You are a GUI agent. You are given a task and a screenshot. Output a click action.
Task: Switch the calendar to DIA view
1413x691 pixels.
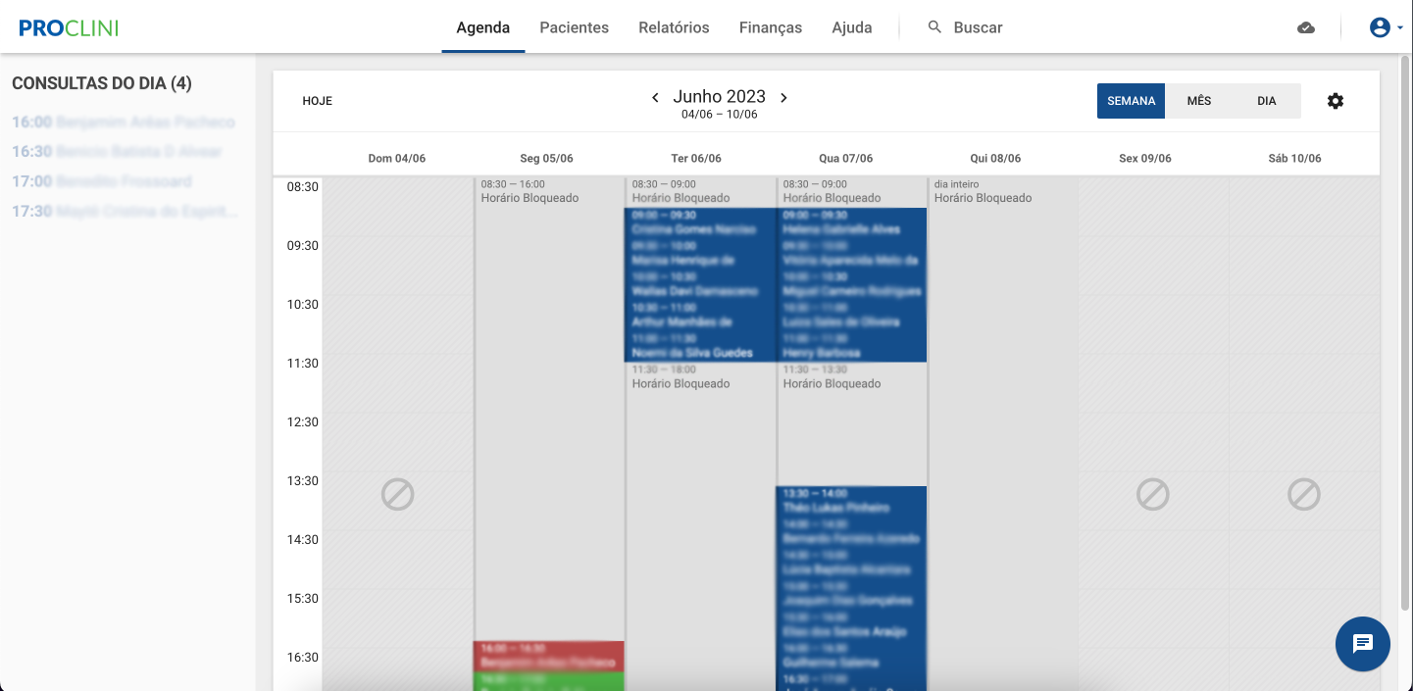[x=1266, y=100]
